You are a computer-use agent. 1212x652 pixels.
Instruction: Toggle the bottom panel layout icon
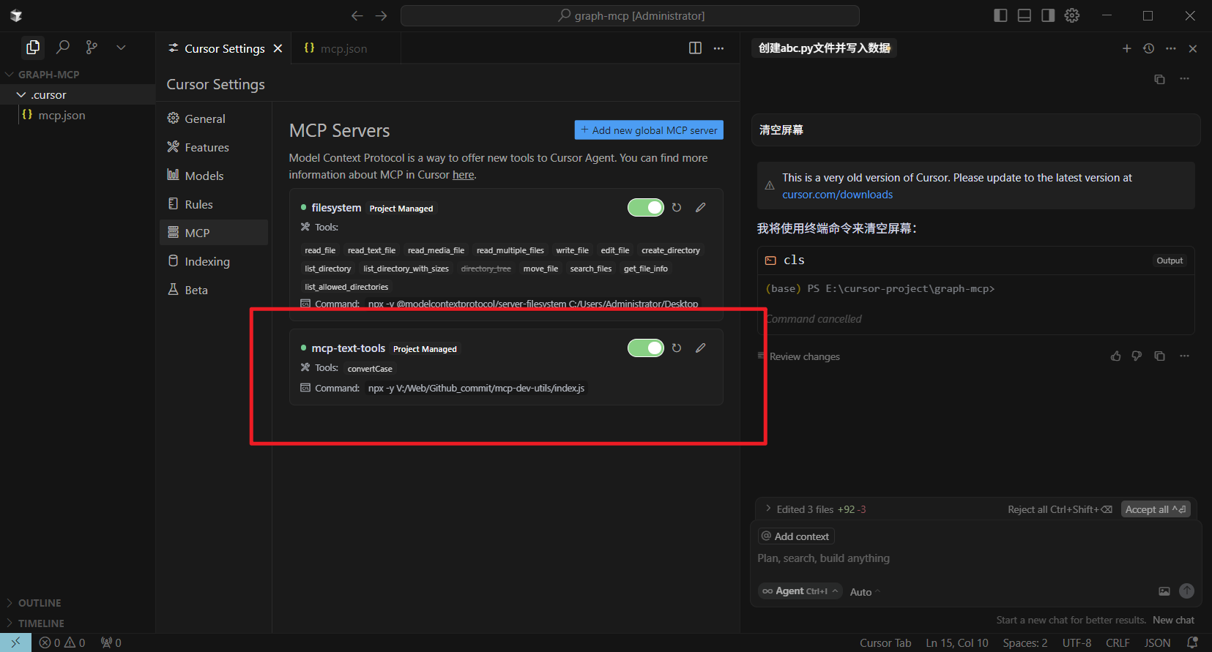(x=1025, y=15)
